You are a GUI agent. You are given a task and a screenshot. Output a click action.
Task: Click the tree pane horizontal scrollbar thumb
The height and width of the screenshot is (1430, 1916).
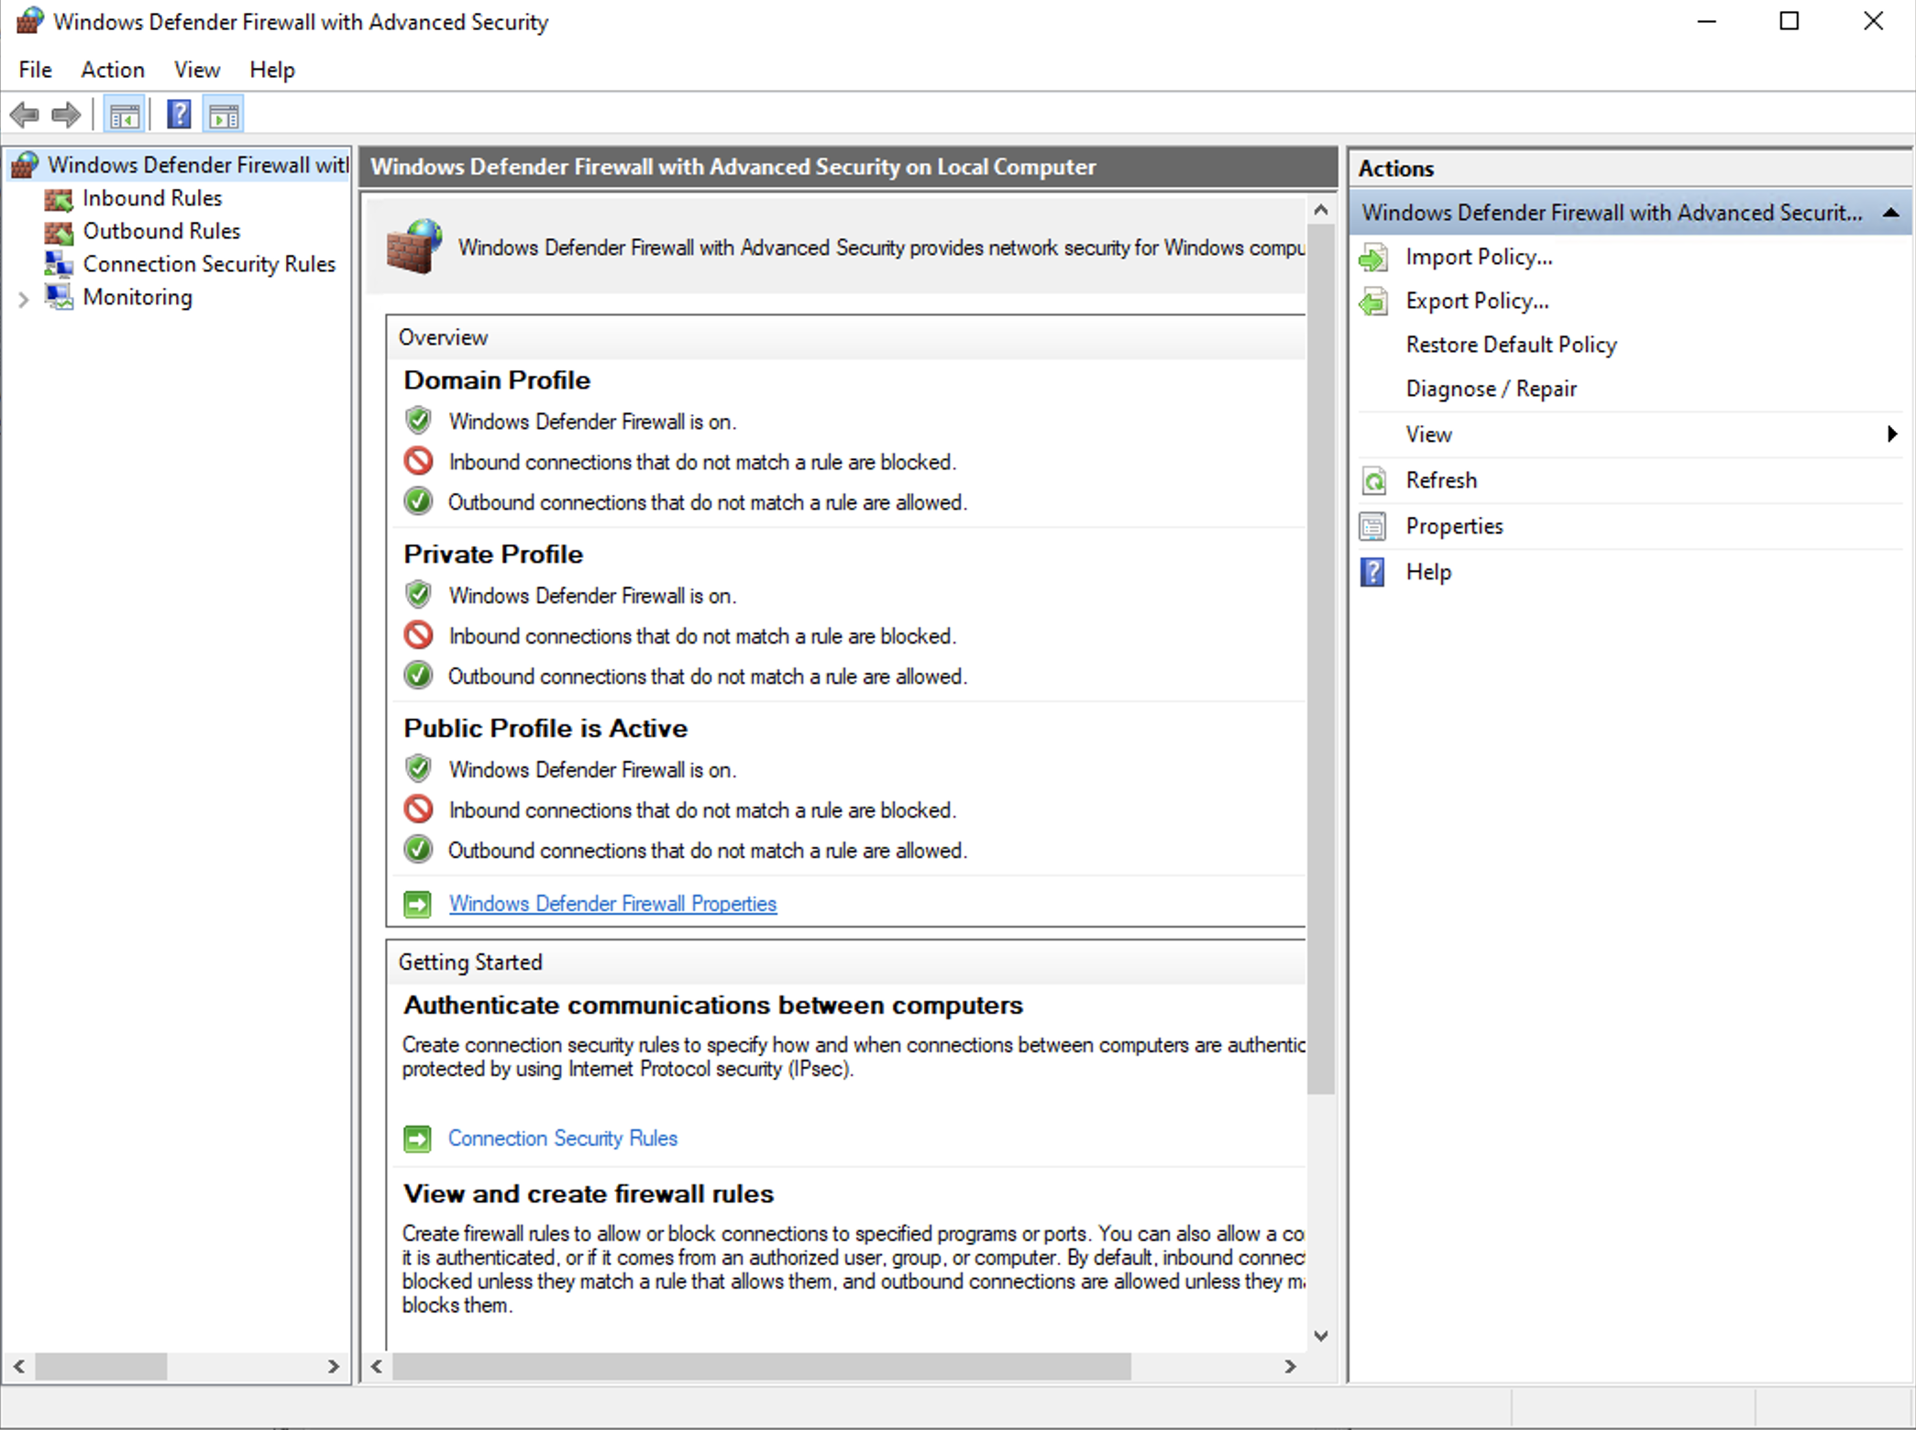click(x=101, y=1367)
